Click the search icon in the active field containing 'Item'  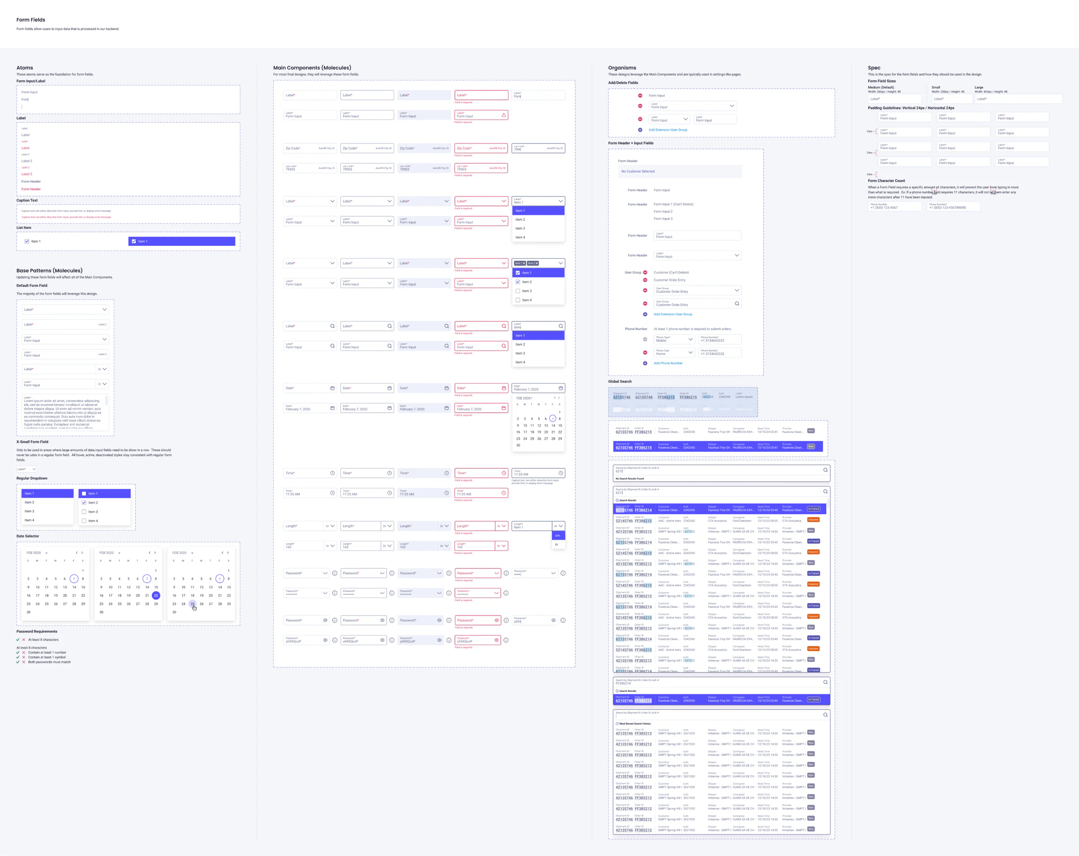561,326
